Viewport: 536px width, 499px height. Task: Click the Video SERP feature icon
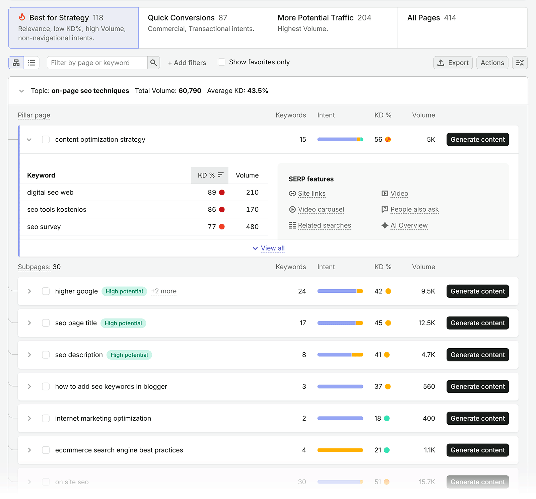coord(385,194)
